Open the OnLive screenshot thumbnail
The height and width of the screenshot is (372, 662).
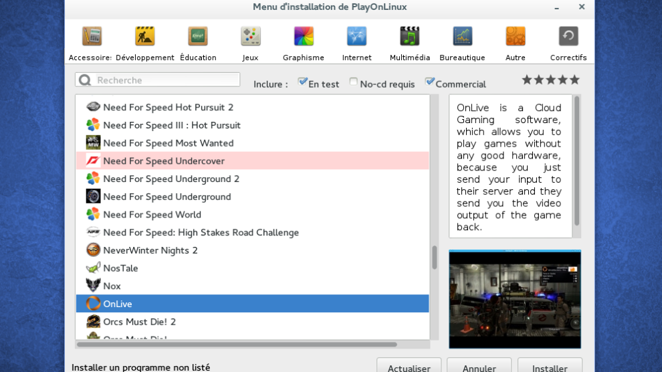pos(515,299)
